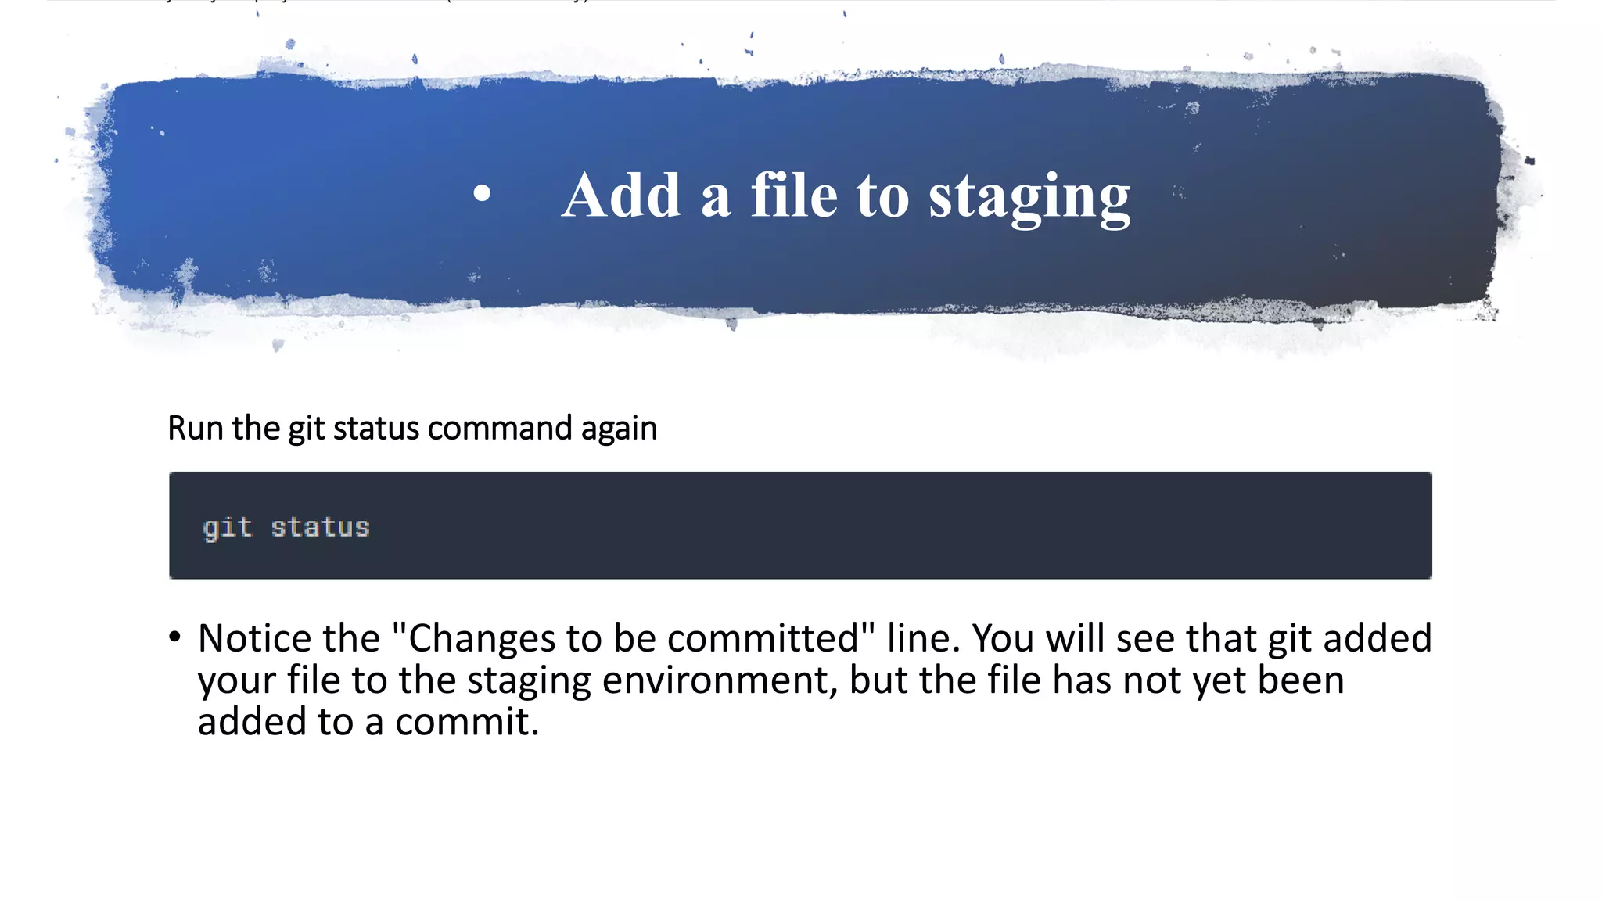
Task: Click the quoted phrase "Changes to be committed"
Action: (634, 638)
